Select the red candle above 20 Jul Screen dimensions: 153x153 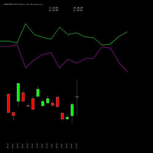click(58, 102)
